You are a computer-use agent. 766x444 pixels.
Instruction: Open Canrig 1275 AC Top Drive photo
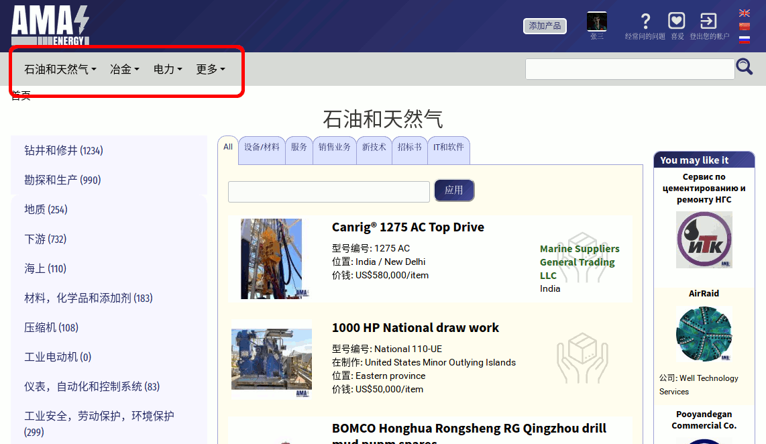point(271,258)
